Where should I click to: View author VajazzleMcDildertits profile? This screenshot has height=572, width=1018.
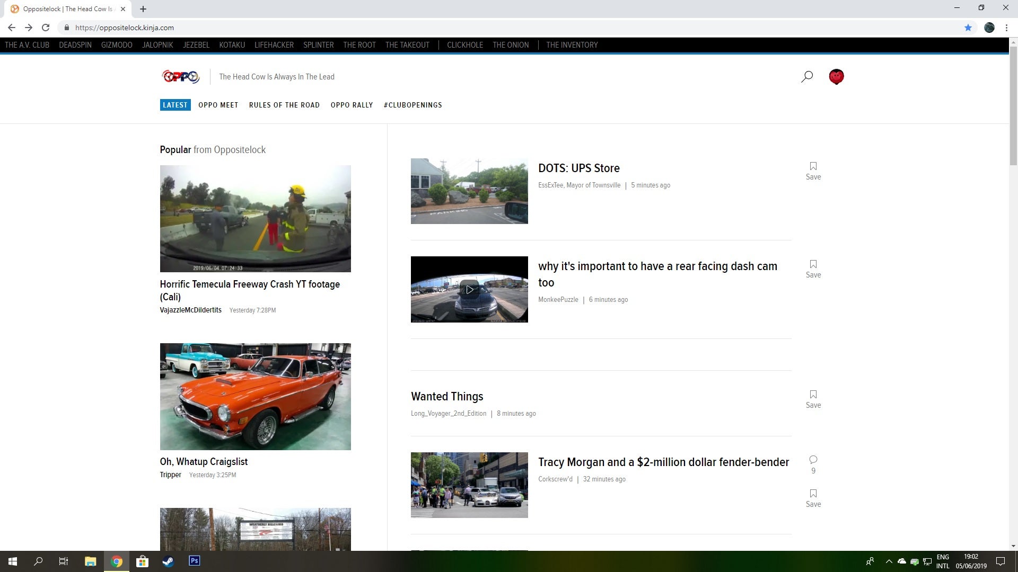(191, 310)
